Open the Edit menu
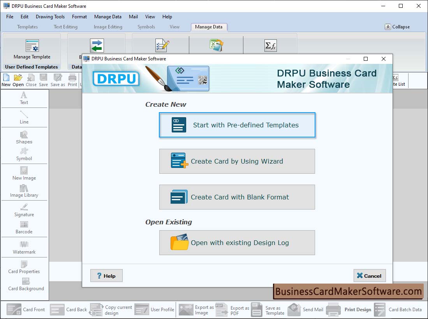428x319 pixels. click(25, 17)
